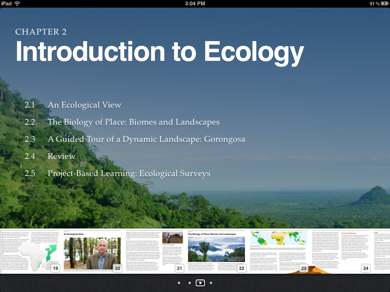Select the highlighted current-chapter indicator box
The height and width of the screenshot is (292, 390).
point(200,283)
